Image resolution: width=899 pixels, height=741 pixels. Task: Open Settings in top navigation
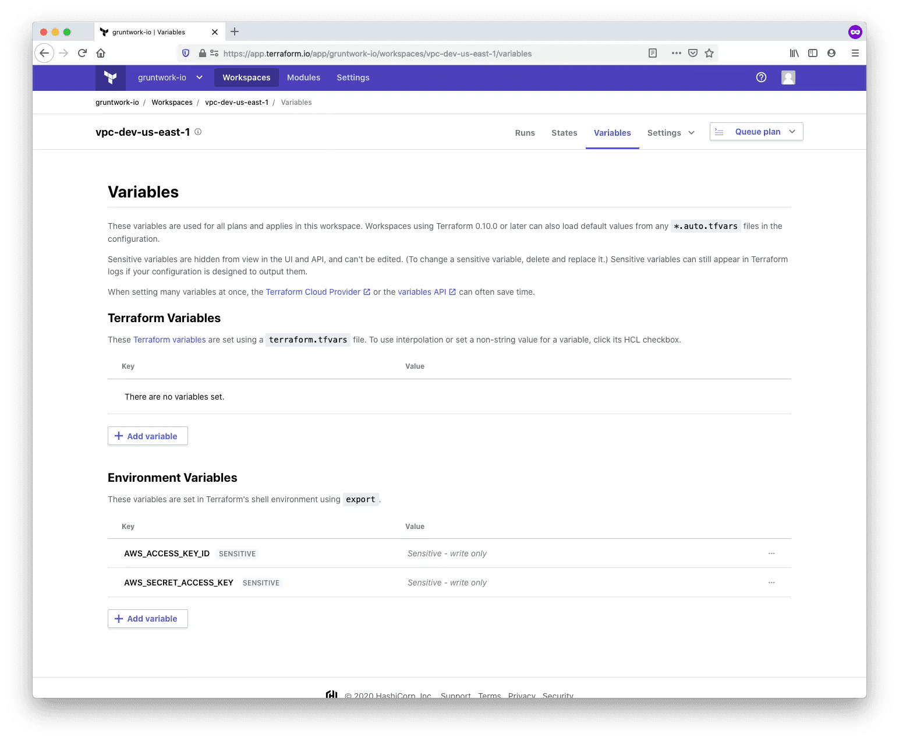353,77
